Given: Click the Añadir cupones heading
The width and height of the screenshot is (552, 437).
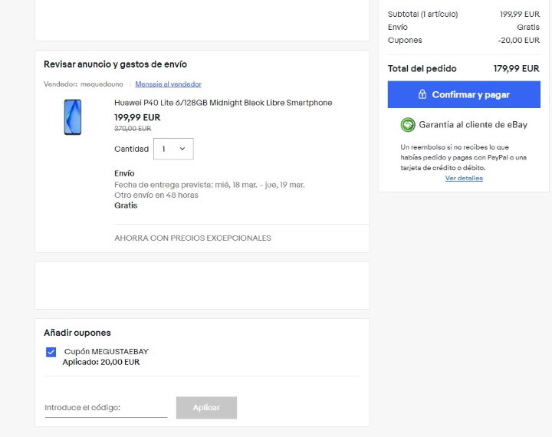Looking at the screenshot, I should click(x=77, y=333).
